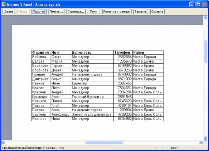This screenshot has width=209, height=151.
Task: Click the NUM indicator in status bar
Action: [x=174, y=148]
